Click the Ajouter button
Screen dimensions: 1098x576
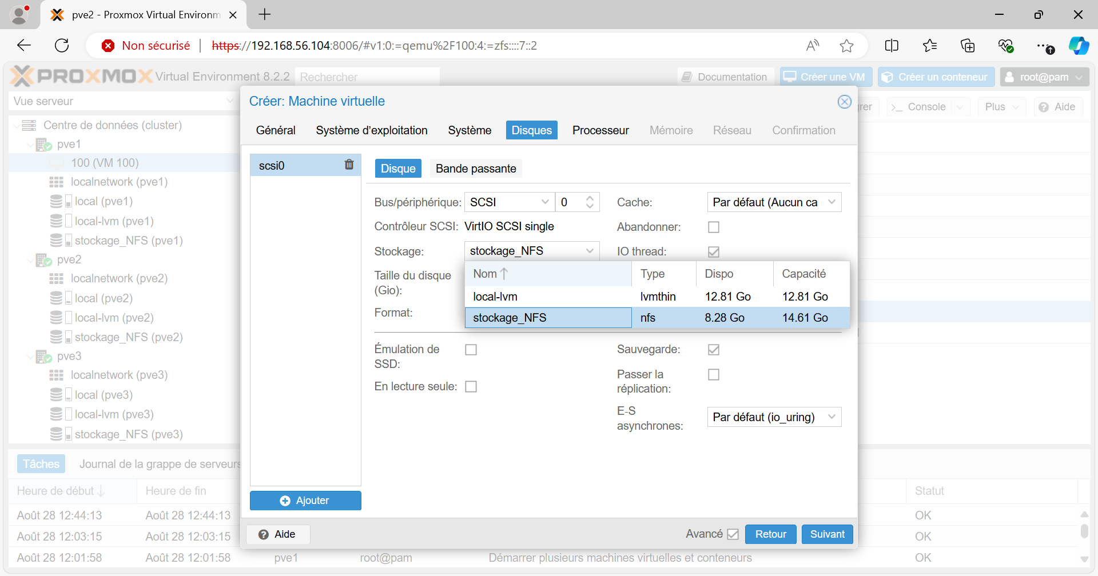(x=305, y=501)
